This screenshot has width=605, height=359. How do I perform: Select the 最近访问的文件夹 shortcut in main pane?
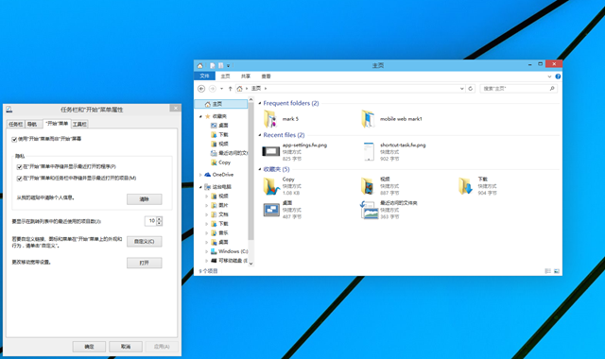tap(389, 210)
